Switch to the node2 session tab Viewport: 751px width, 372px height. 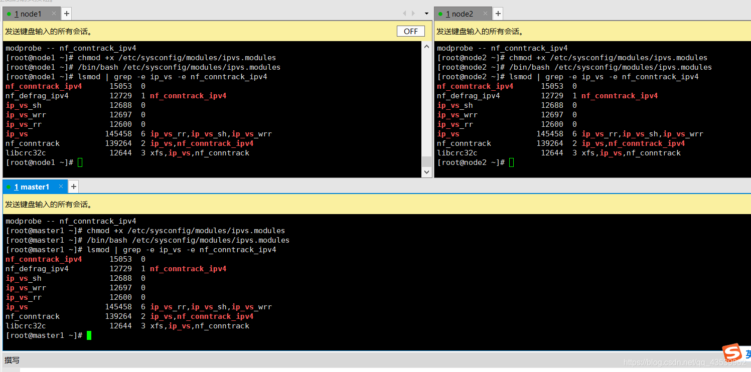point(463,14)
